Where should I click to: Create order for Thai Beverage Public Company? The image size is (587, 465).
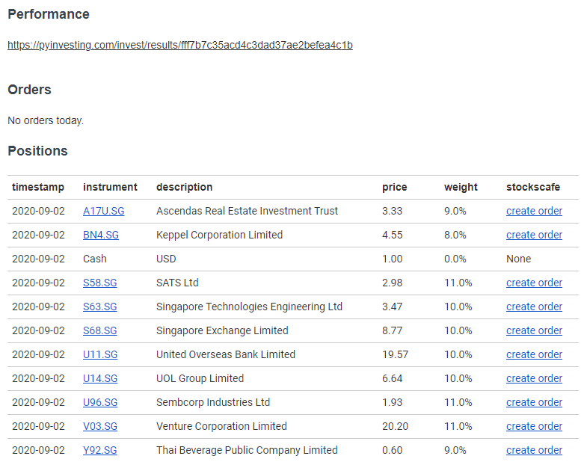[x=534, y=450]
